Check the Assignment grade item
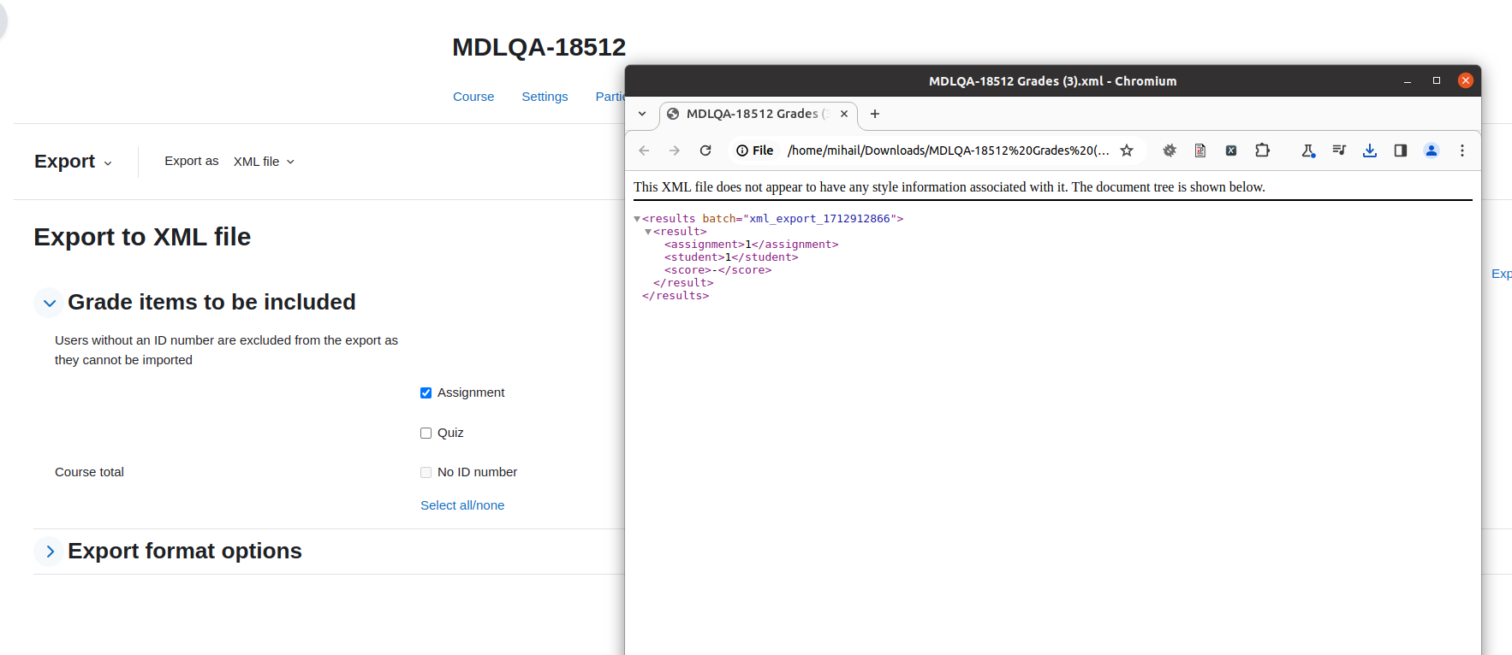The height and width of the screenshot is (655, 1512). 426,393
